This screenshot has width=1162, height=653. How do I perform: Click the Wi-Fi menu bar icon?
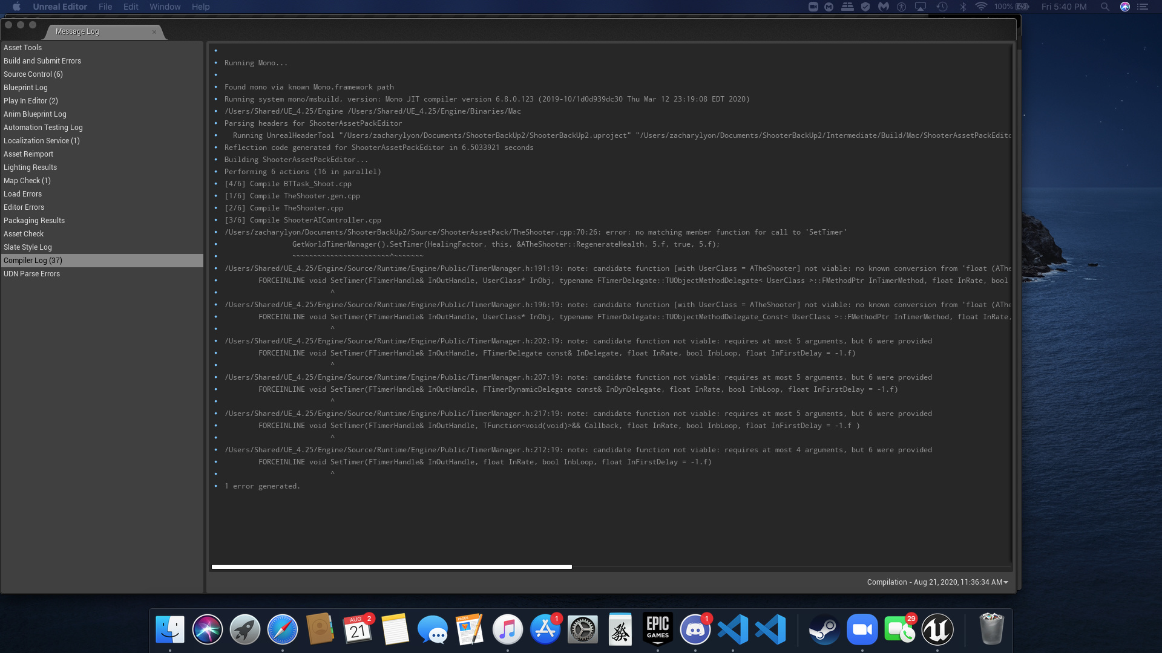pos(980,7)
